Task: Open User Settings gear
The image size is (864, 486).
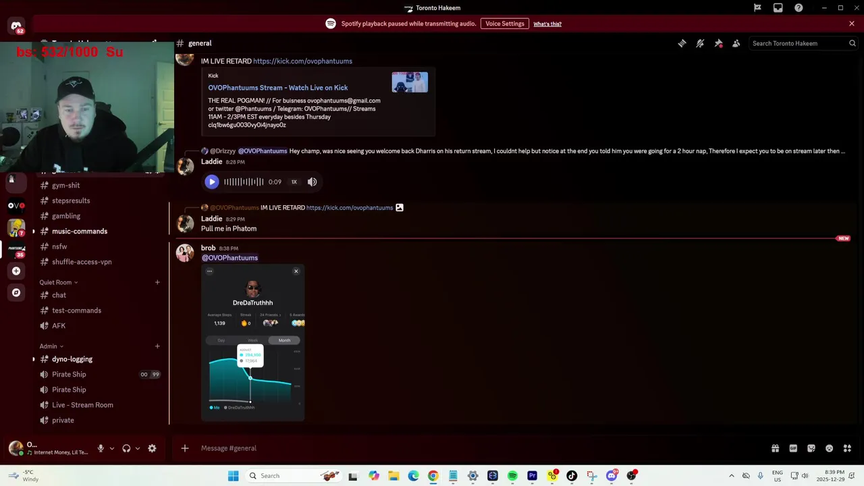Action: (152, 448)
